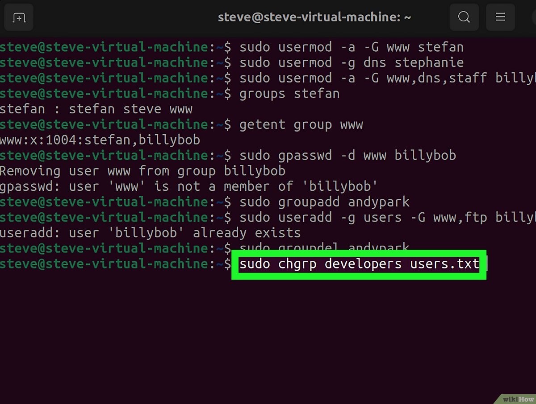Select text 'sudo usermod -g dns stephanie'
Viewport: 536px width, 404px height.
point(352,62)
